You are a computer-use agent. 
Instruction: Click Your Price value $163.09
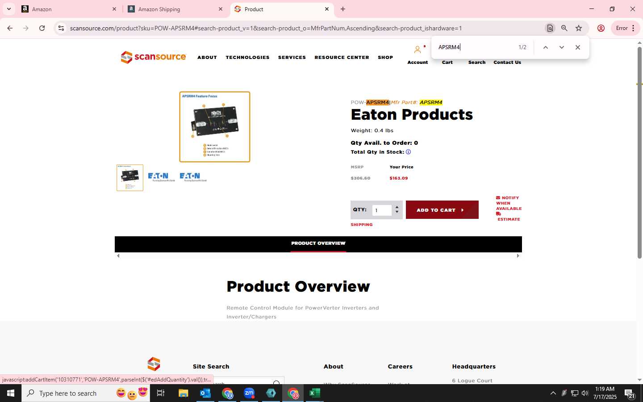tap(398, 178)
